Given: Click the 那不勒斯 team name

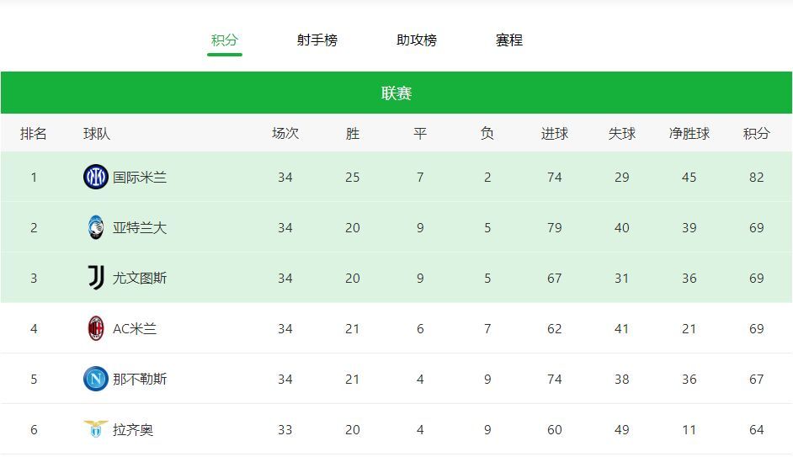Looking at the screenshot, I should (140, 379).
